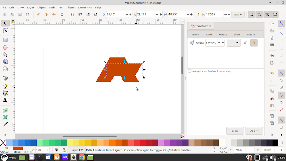Open palette menu arrow

(282, 143)
